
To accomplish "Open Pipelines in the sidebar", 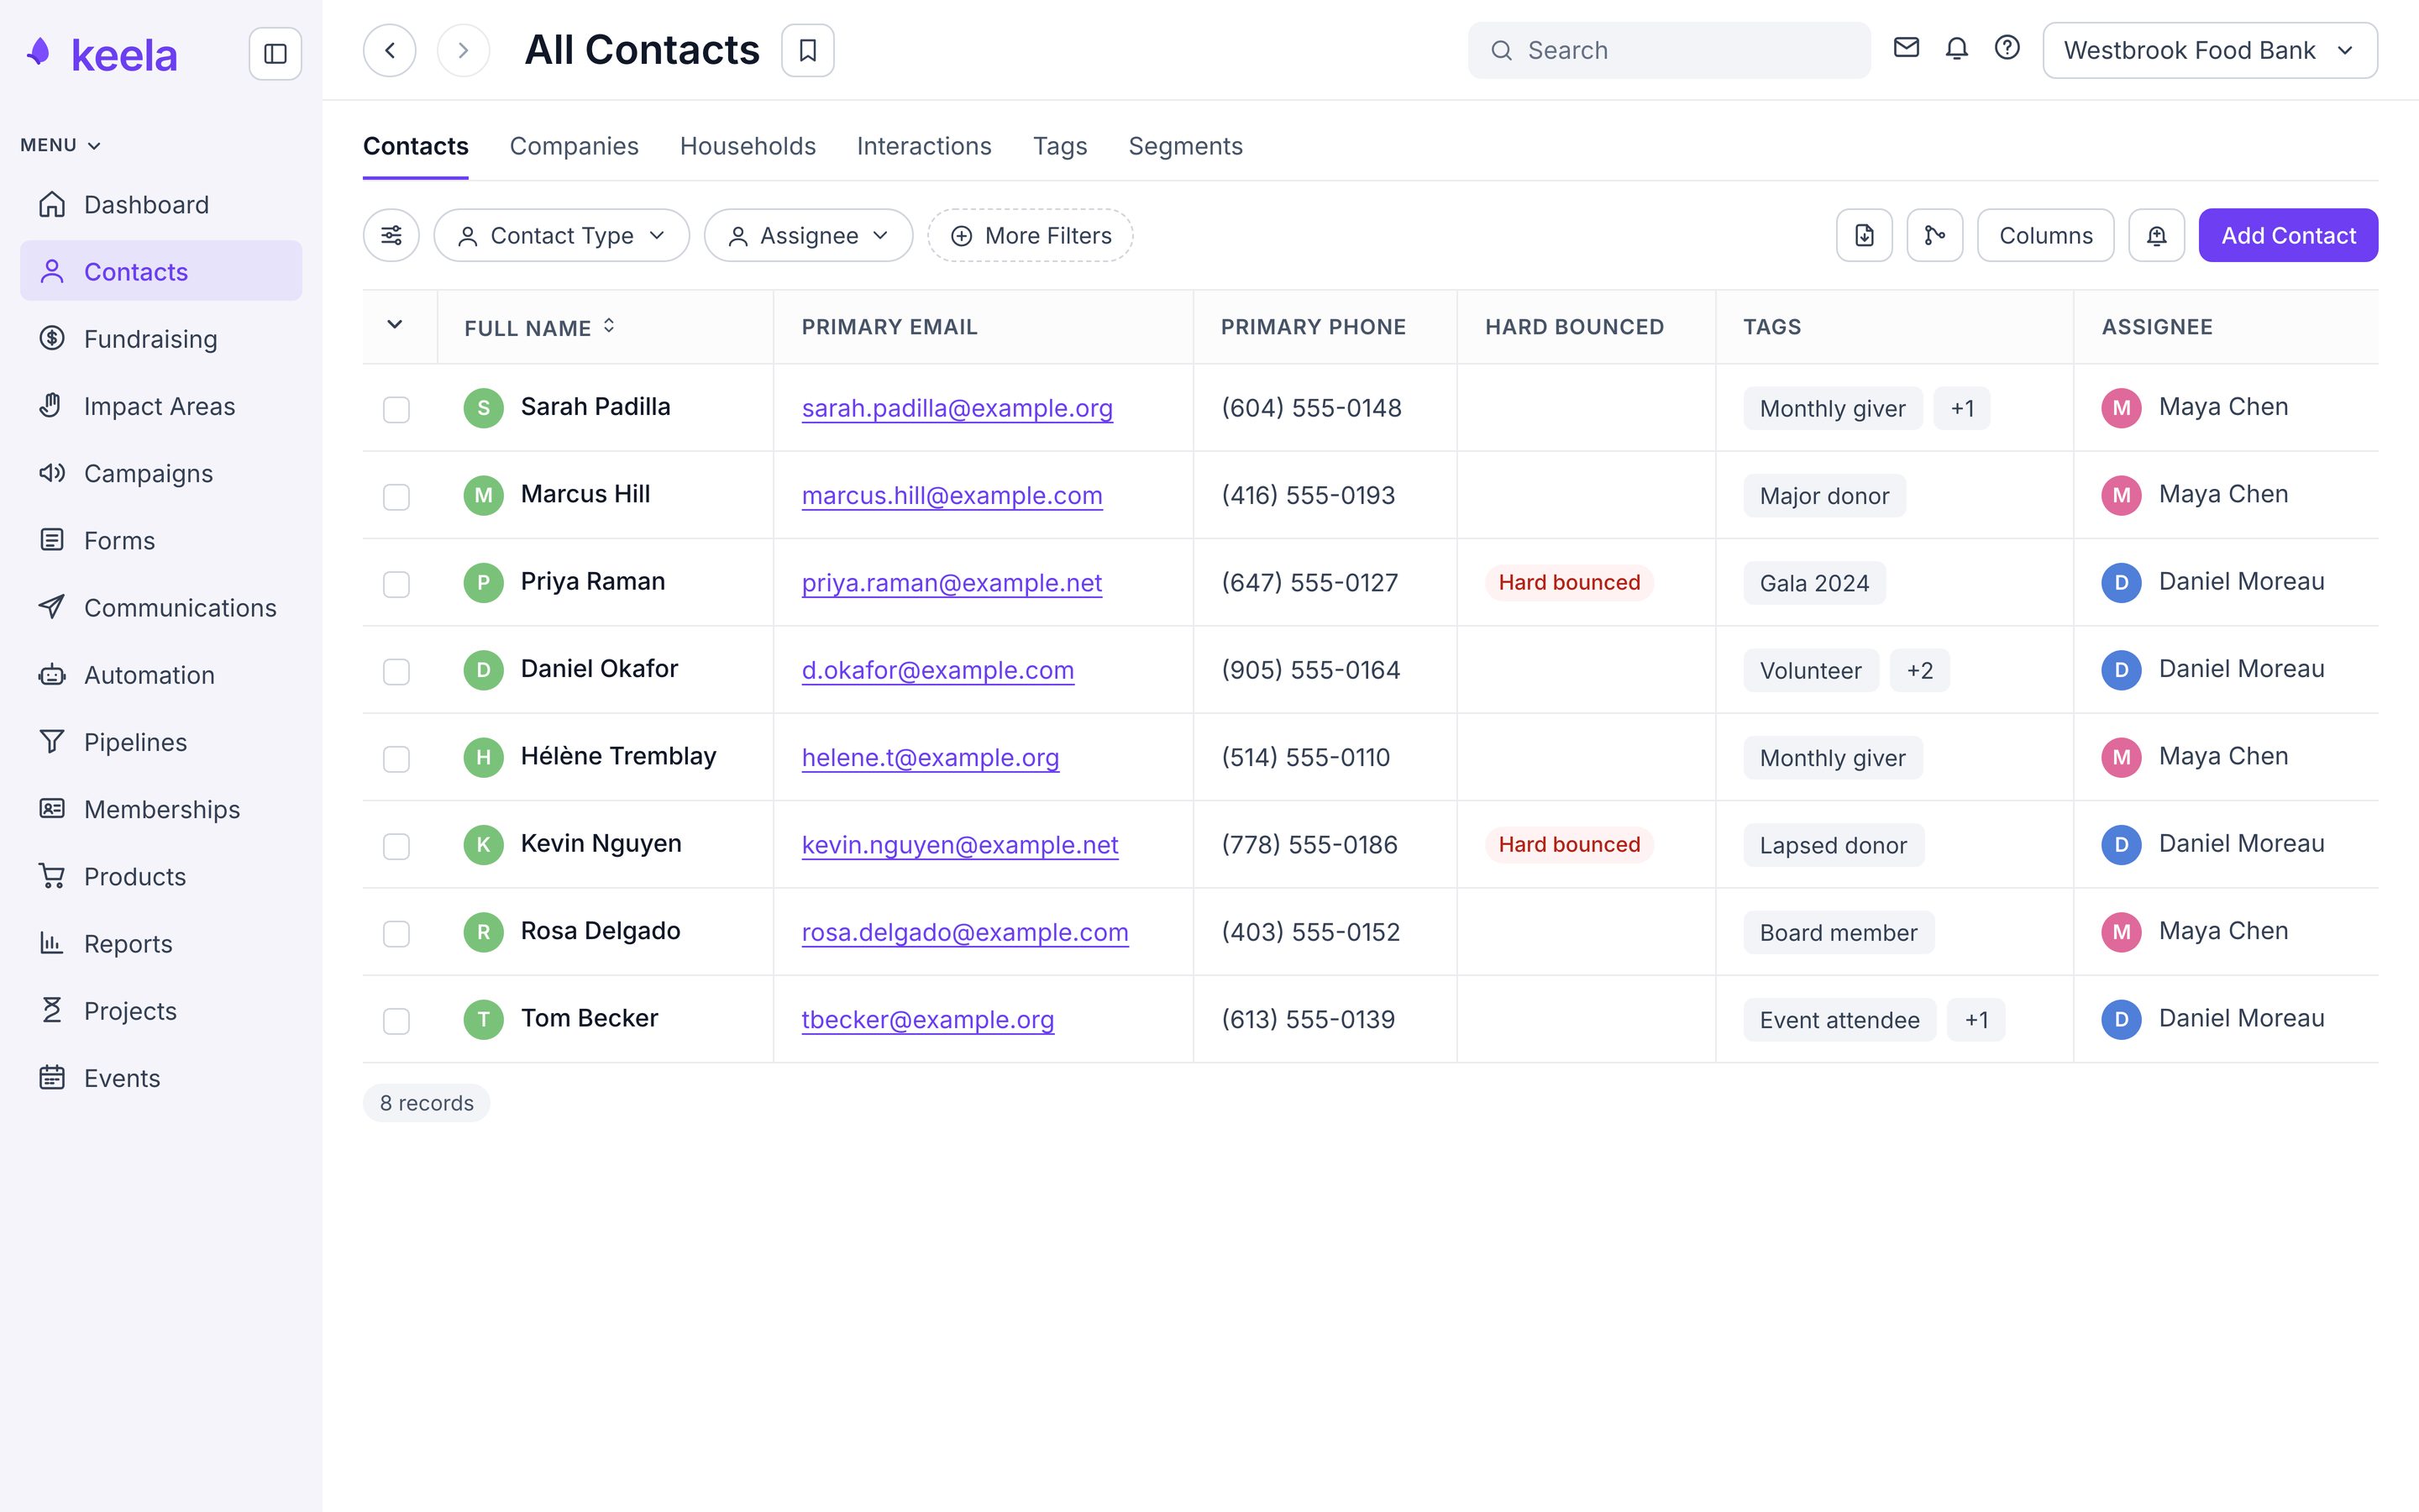I will [x=161, y=741].
